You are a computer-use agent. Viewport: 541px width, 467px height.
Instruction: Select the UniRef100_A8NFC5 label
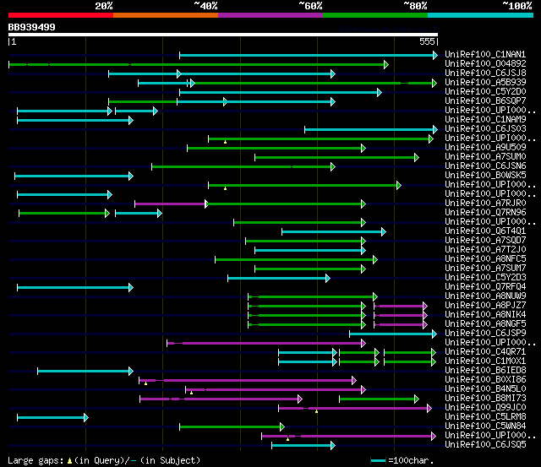[485, 259]
